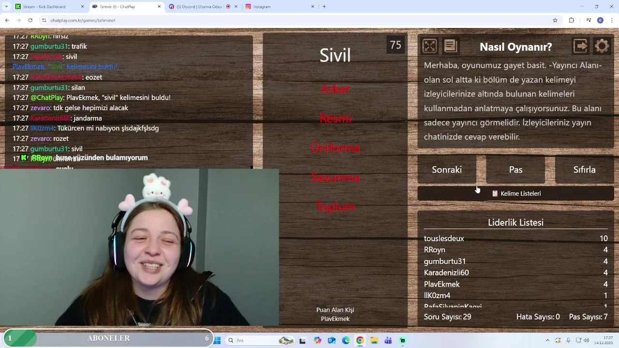Screen dimensions: 619x348
Task: Click the Soru Sayısı: 29 counter
Action: pos(448,317)
